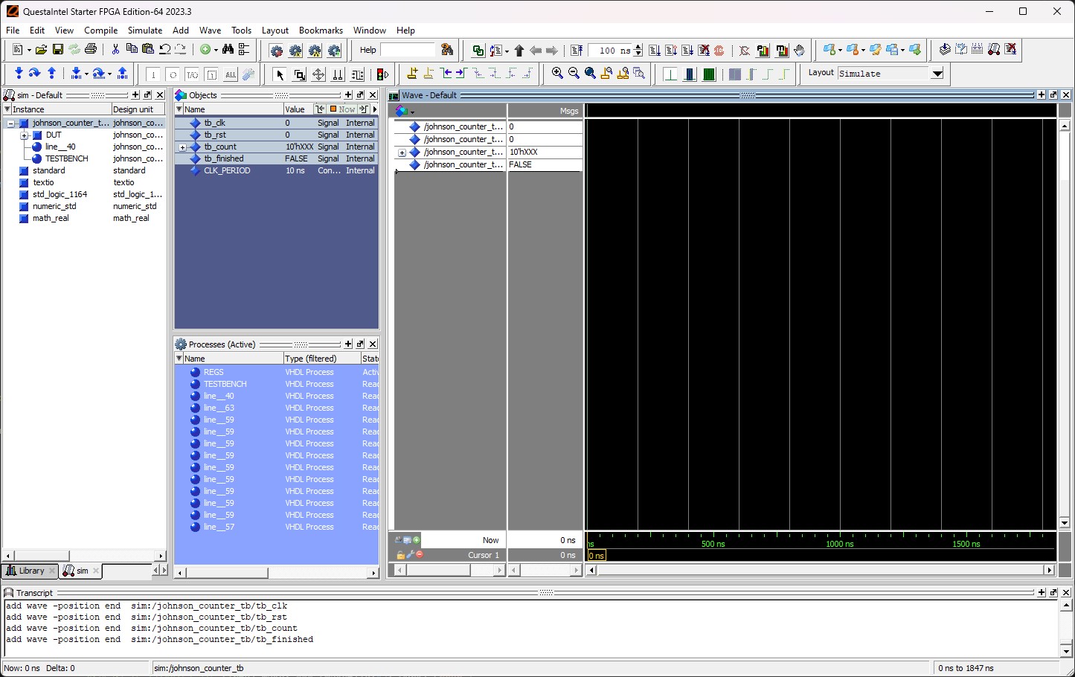Toggle the Output ports filter in Objects
This screenshot has width=1075, height=677.
173,74
